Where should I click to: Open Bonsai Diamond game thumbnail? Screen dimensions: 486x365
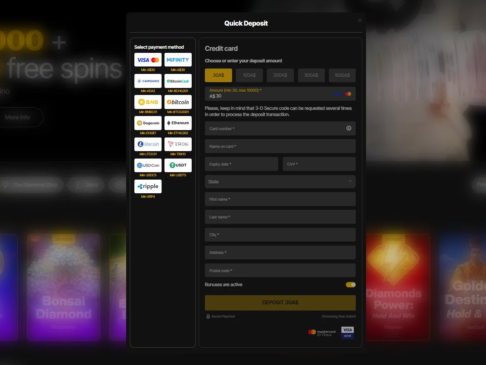(x=63, y=287)
